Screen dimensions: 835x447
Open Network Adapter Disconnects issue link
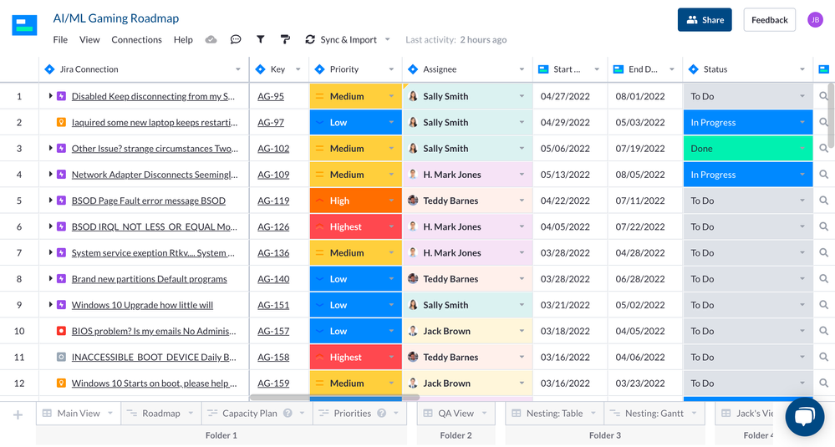155,175
